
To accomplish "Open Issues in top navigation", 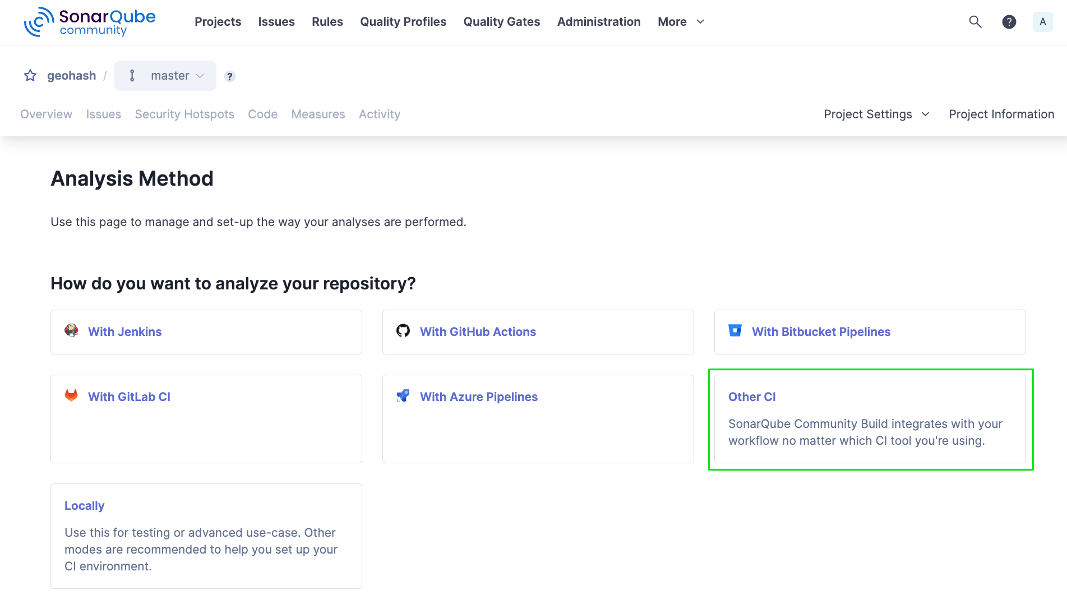I will [x=276, y=22].
